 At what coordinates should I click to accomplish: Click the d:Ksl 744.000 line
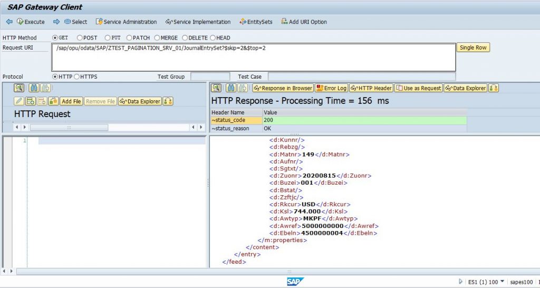pyautogui.click(x=308, y=212)
